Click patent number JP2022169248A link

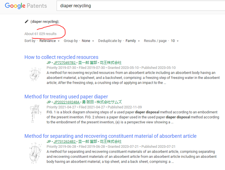click(x=66, y=102)
